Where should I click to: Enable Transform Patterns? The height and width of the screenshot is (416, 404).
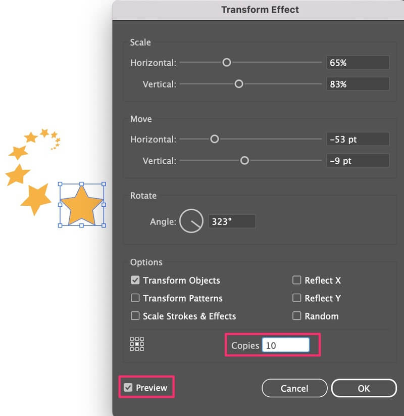(135, 298)
